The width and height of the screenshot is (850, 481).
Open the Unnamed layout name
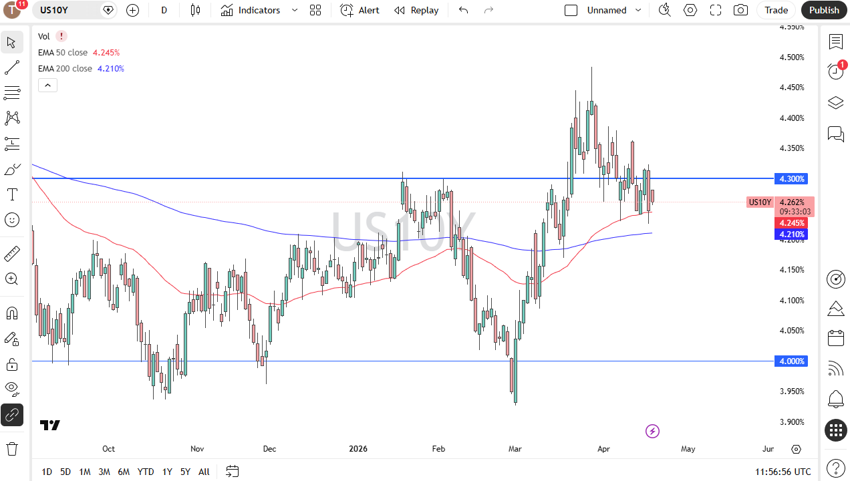coord(607,10)
